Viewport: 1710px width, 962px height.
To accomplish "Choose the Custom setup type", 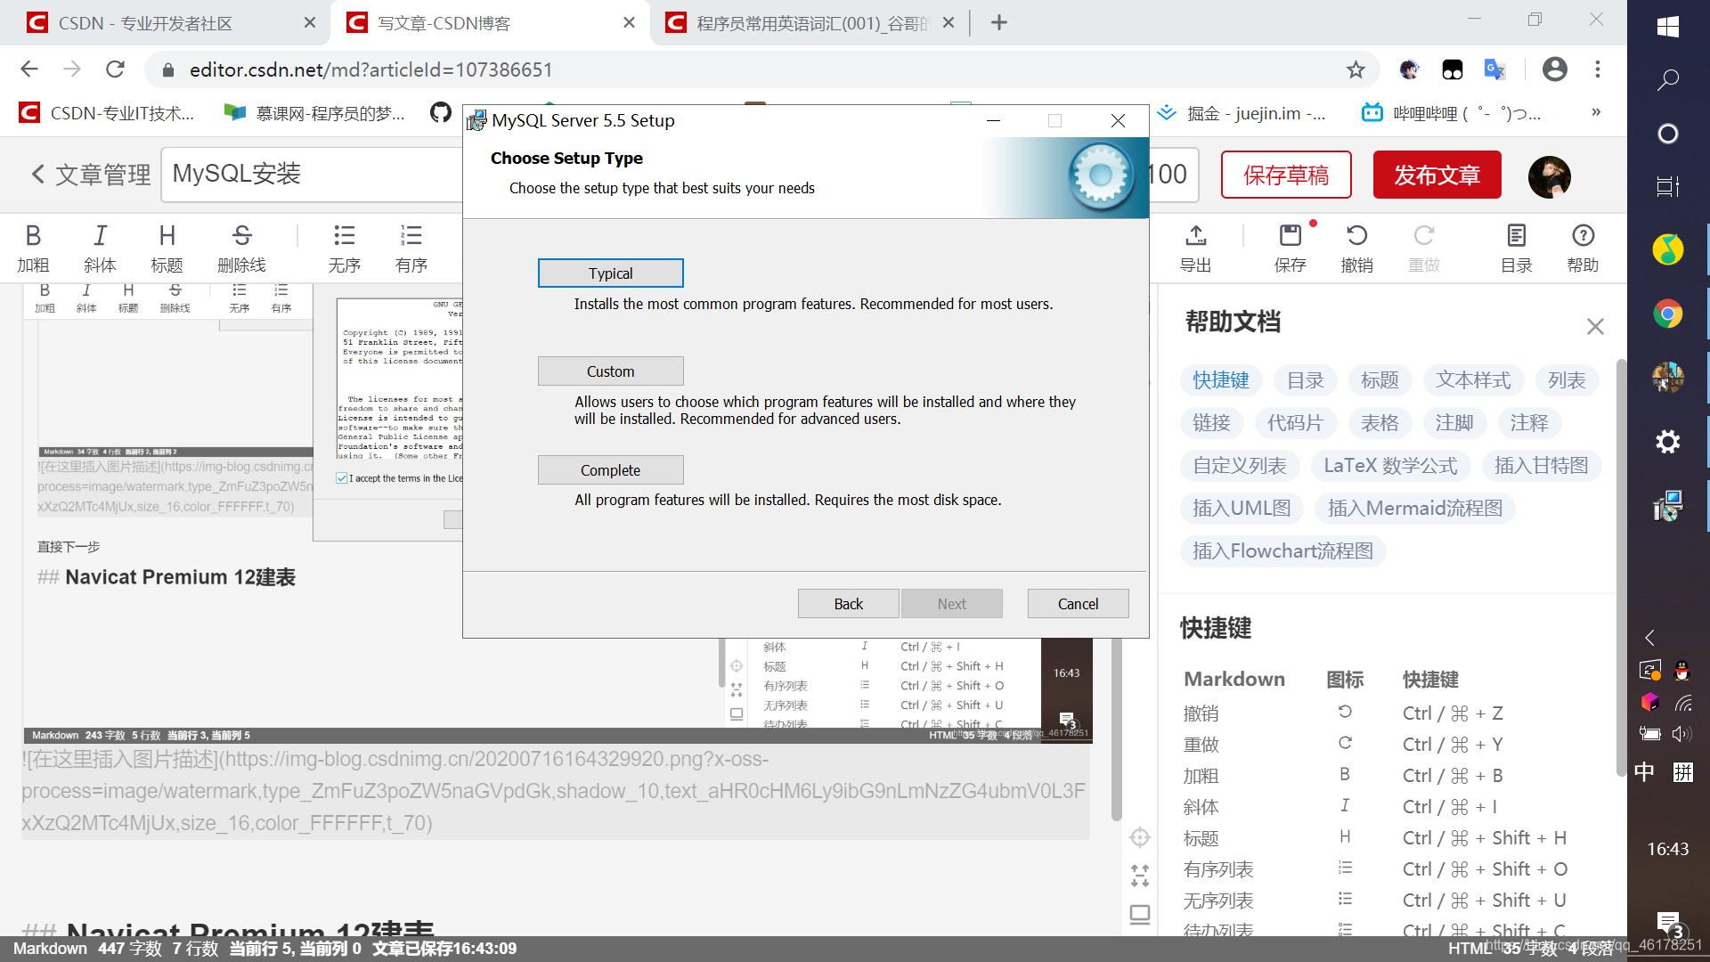I will coord(610,371).
